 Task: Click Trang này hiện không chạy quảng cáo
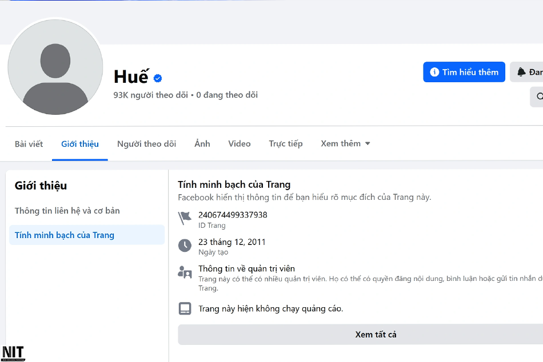pos(271,309)
